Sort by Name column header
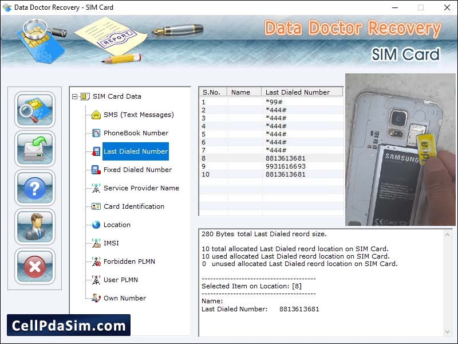The height and width of the screenshot is (344, 458). coord(244,92)
